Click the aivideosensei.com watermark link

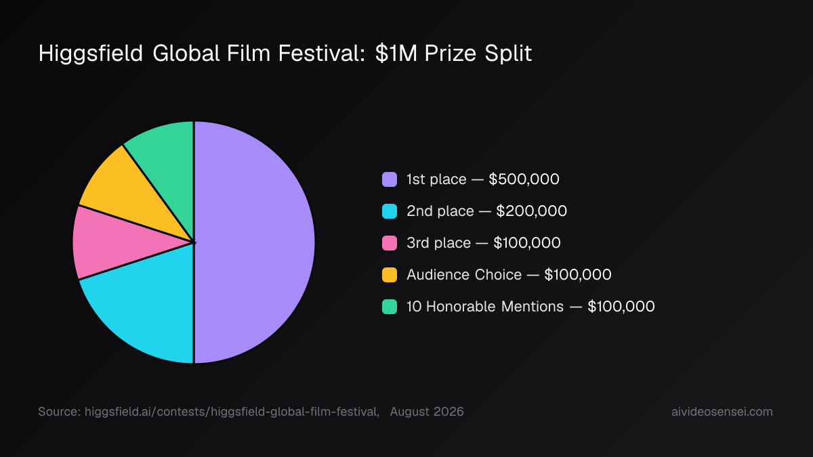720,412
